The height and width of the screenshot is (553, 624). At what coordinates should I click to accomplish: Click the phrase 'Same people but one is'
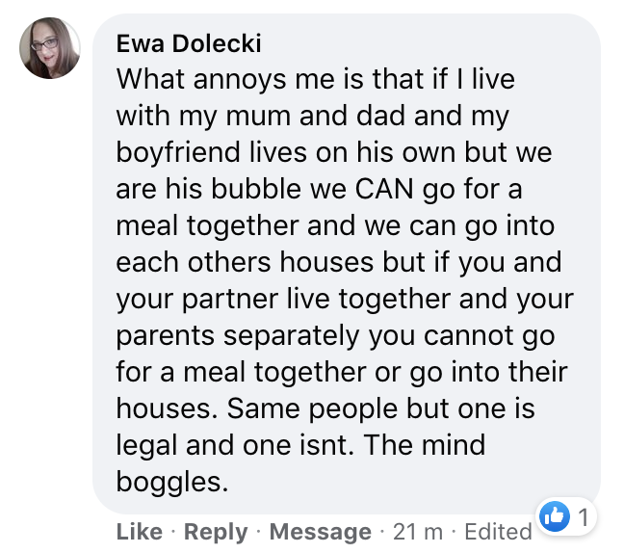point(380,408)
